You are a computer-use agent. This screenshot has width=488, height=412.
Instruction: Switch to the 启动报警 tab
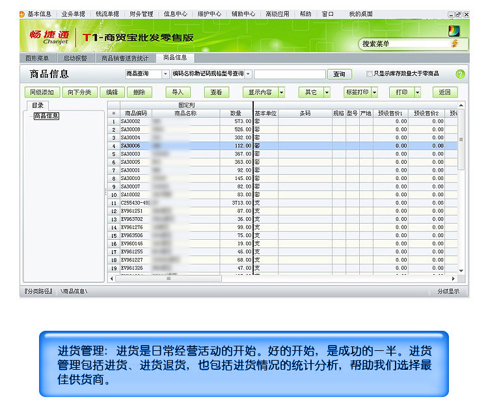[75, 58]
